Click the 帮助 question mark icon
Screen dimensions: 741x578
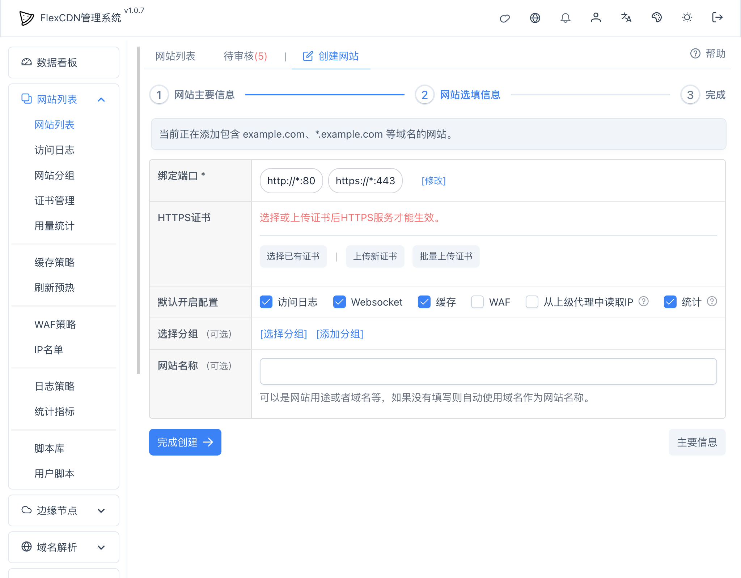point(695,54)
